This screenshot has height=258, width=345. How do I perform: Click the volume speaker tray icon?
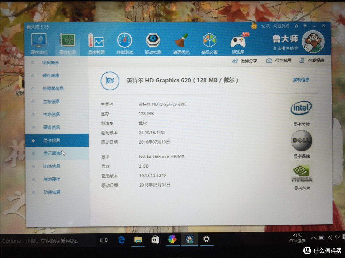point(337,237)
